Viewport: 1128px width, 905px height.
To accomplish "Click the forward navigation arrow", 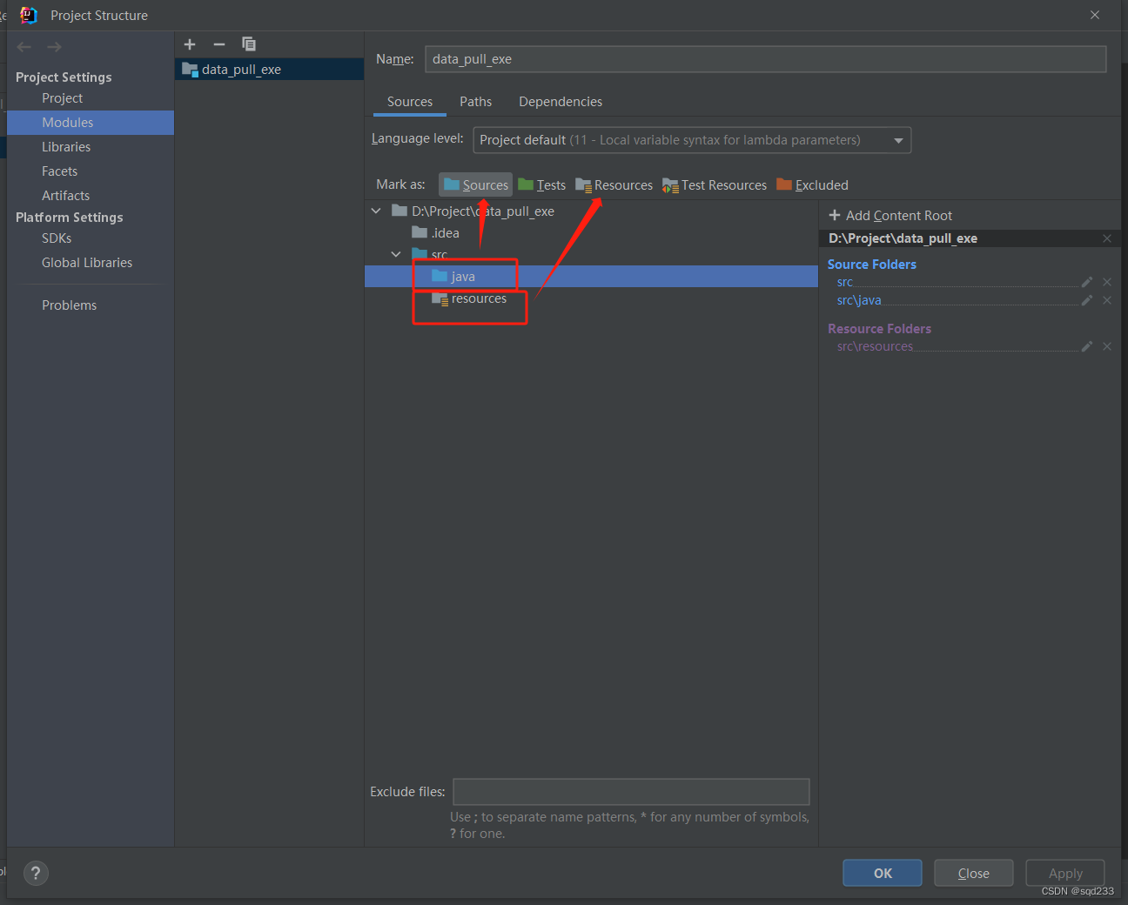I will (x=54, y=47).
